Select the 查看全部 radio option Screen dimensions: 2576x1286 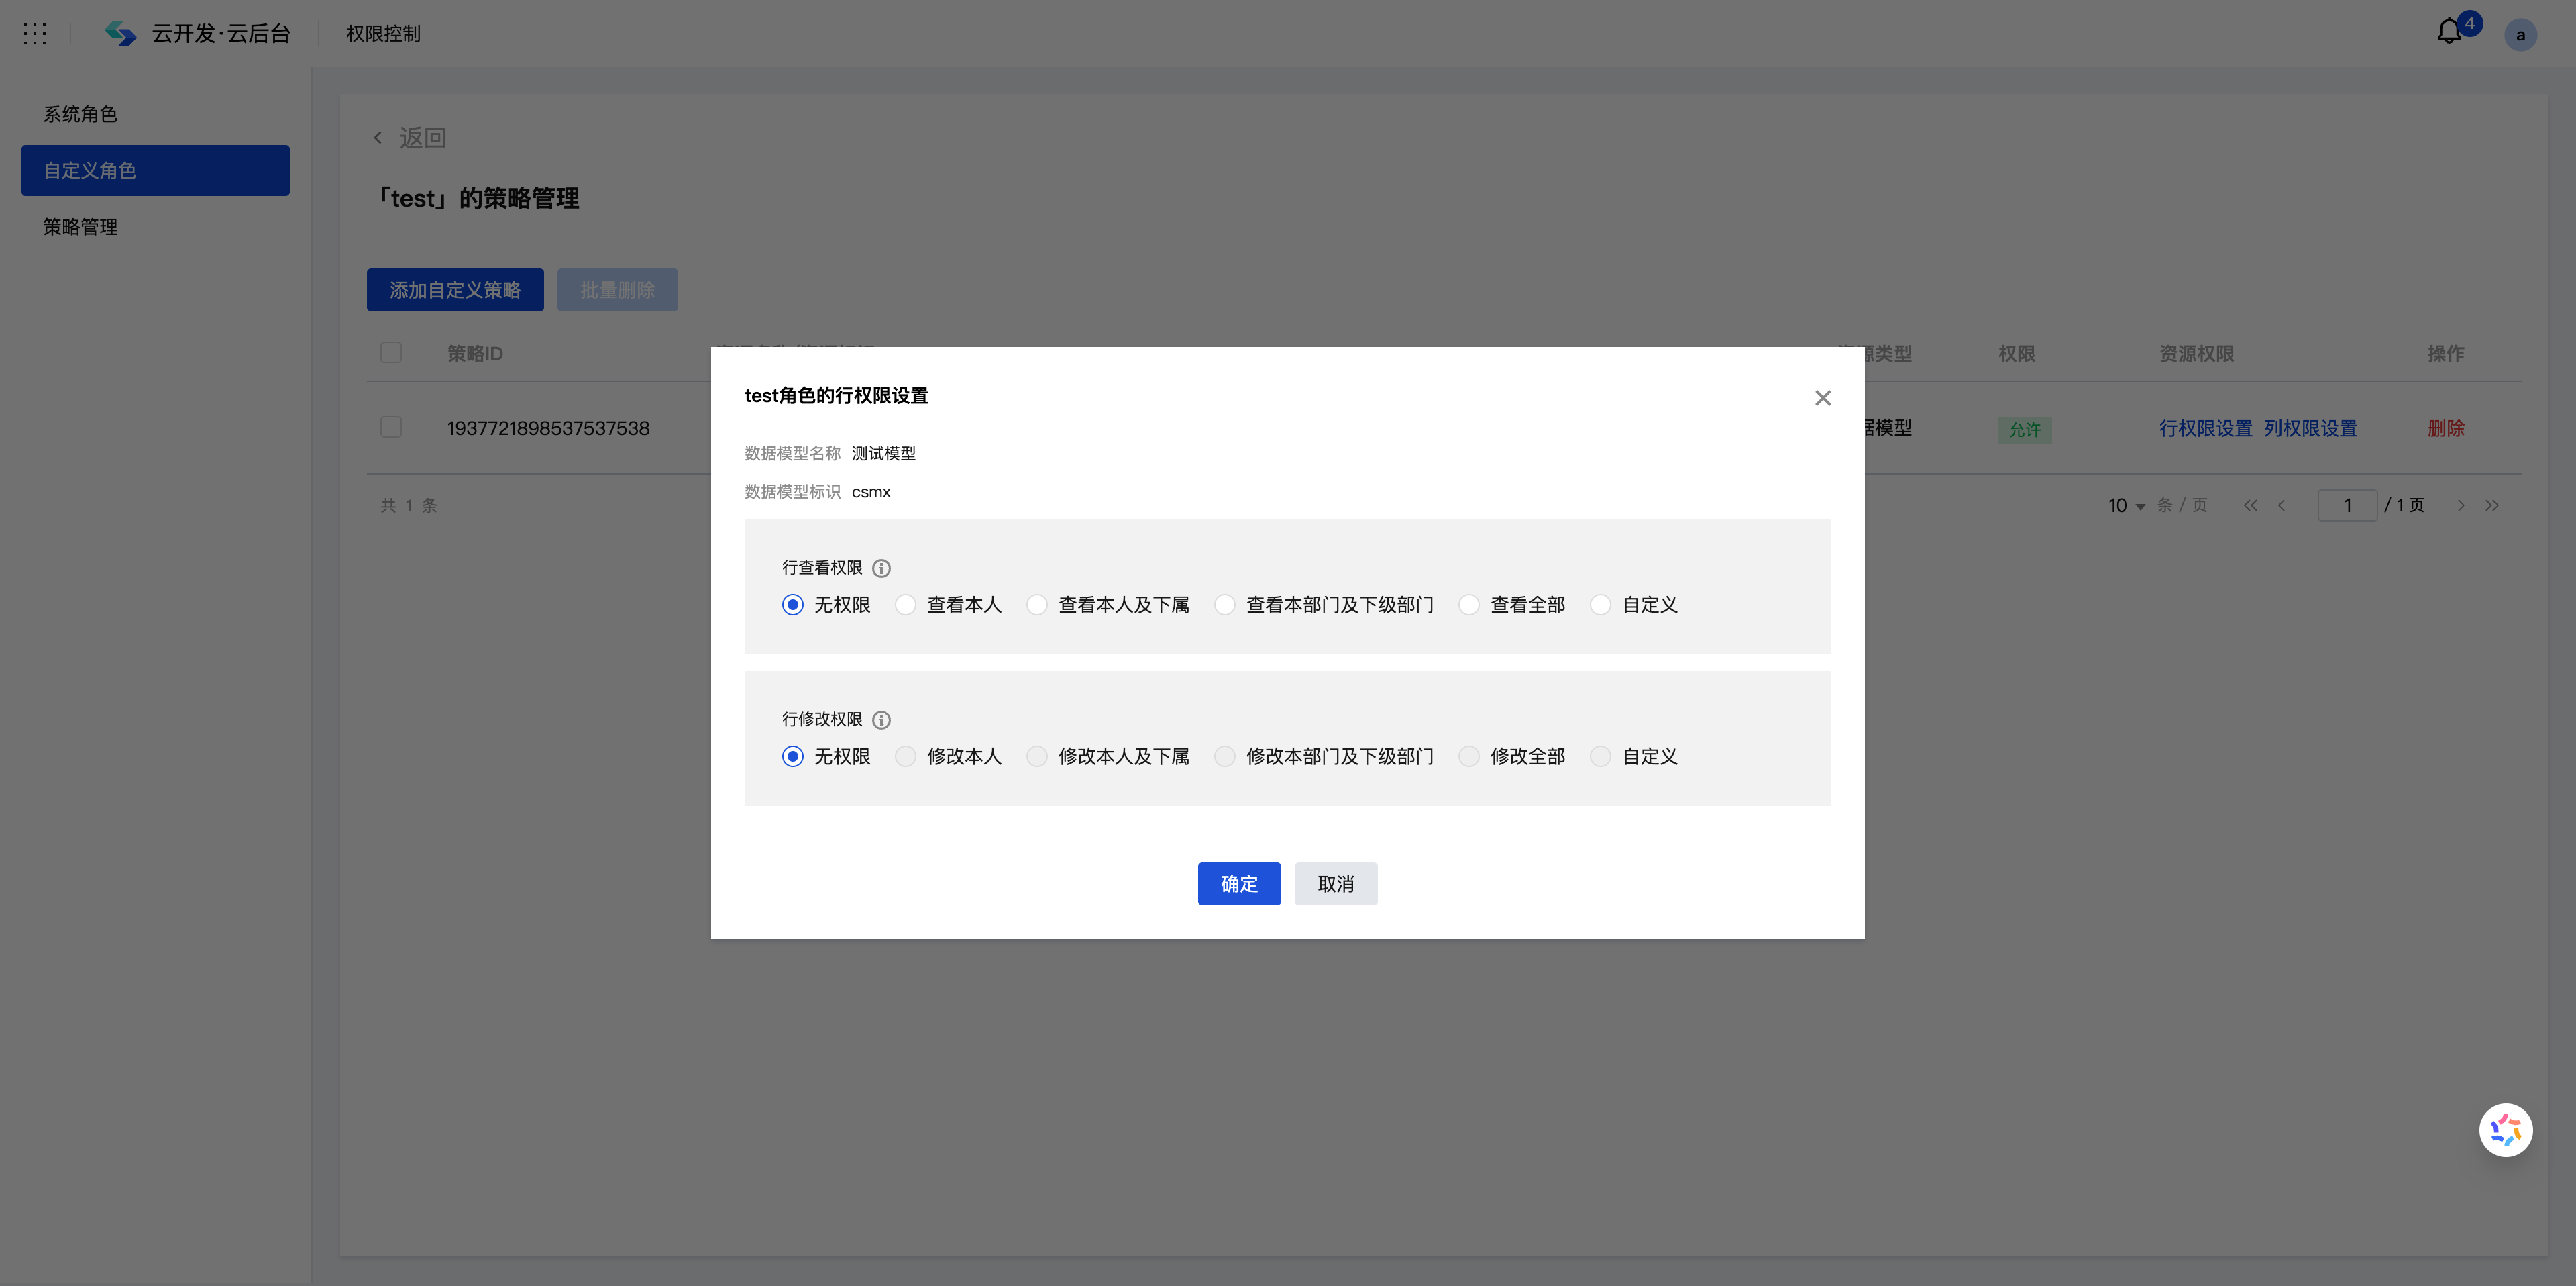coord(1468,605)
